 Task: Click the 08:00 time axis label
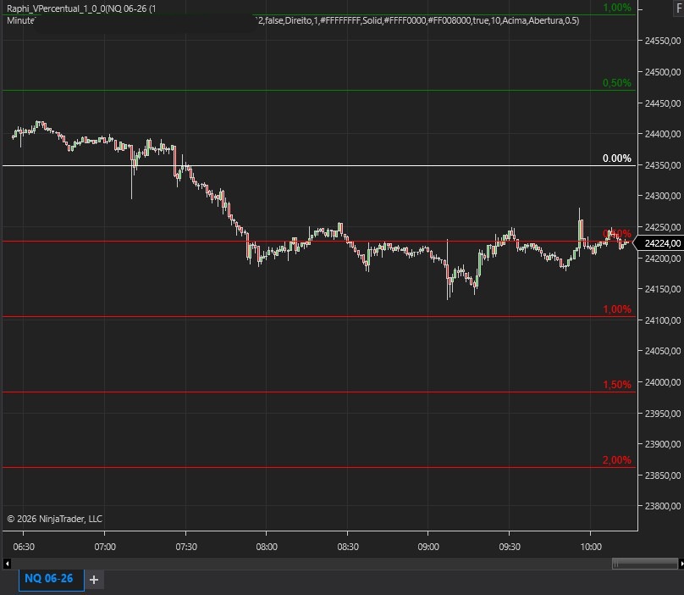click(267, 547)
